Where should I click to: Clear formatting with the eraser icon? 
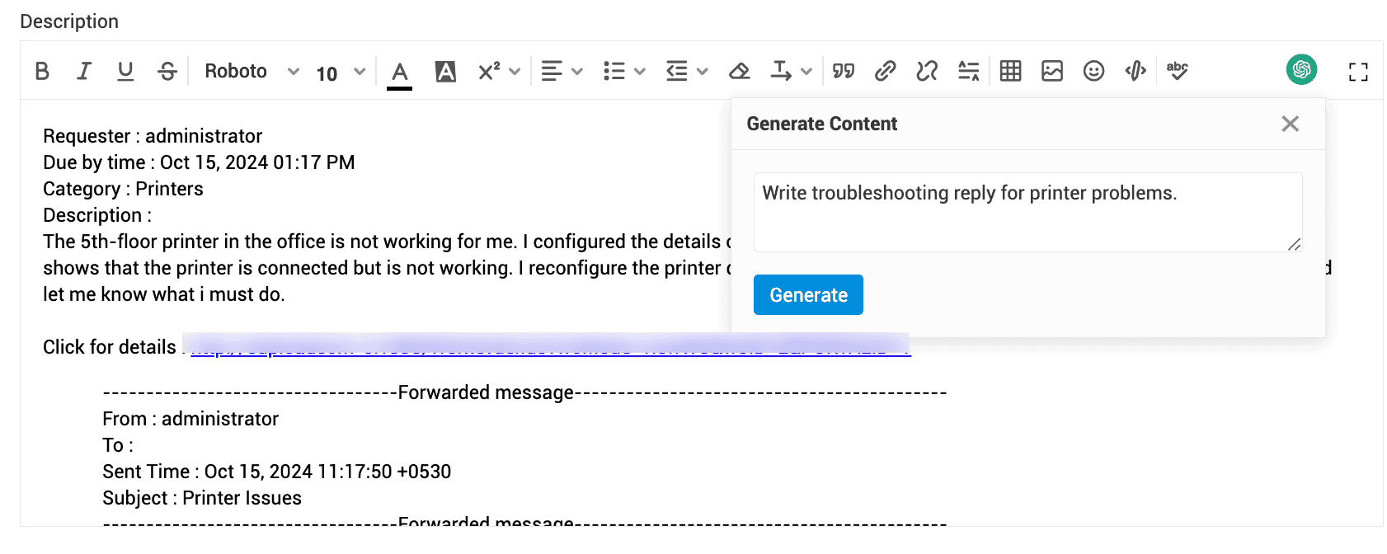[x=740, y=72]
